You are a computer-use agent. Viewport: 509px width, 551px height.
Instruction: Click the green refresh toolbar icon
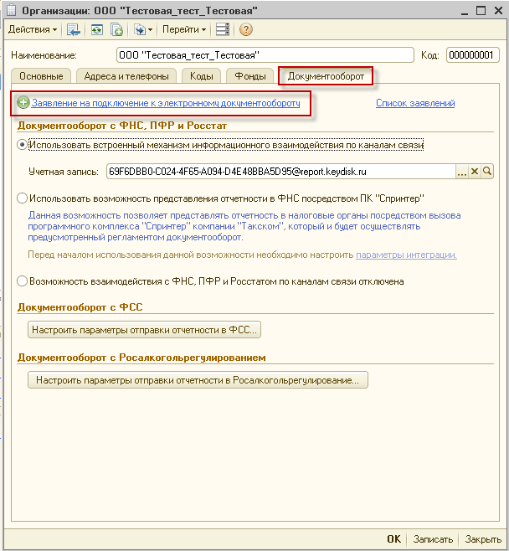tap(95, 29)
